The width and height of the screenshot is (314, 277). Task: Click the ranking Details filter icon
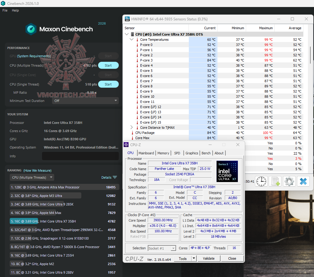(x=115, y=177)
